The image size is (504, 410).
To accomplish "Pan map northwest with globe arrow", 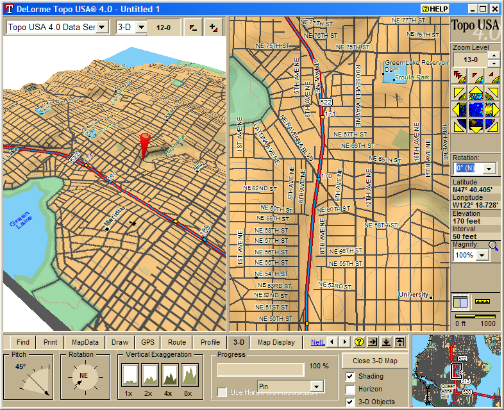I will [x=460, y=93].
